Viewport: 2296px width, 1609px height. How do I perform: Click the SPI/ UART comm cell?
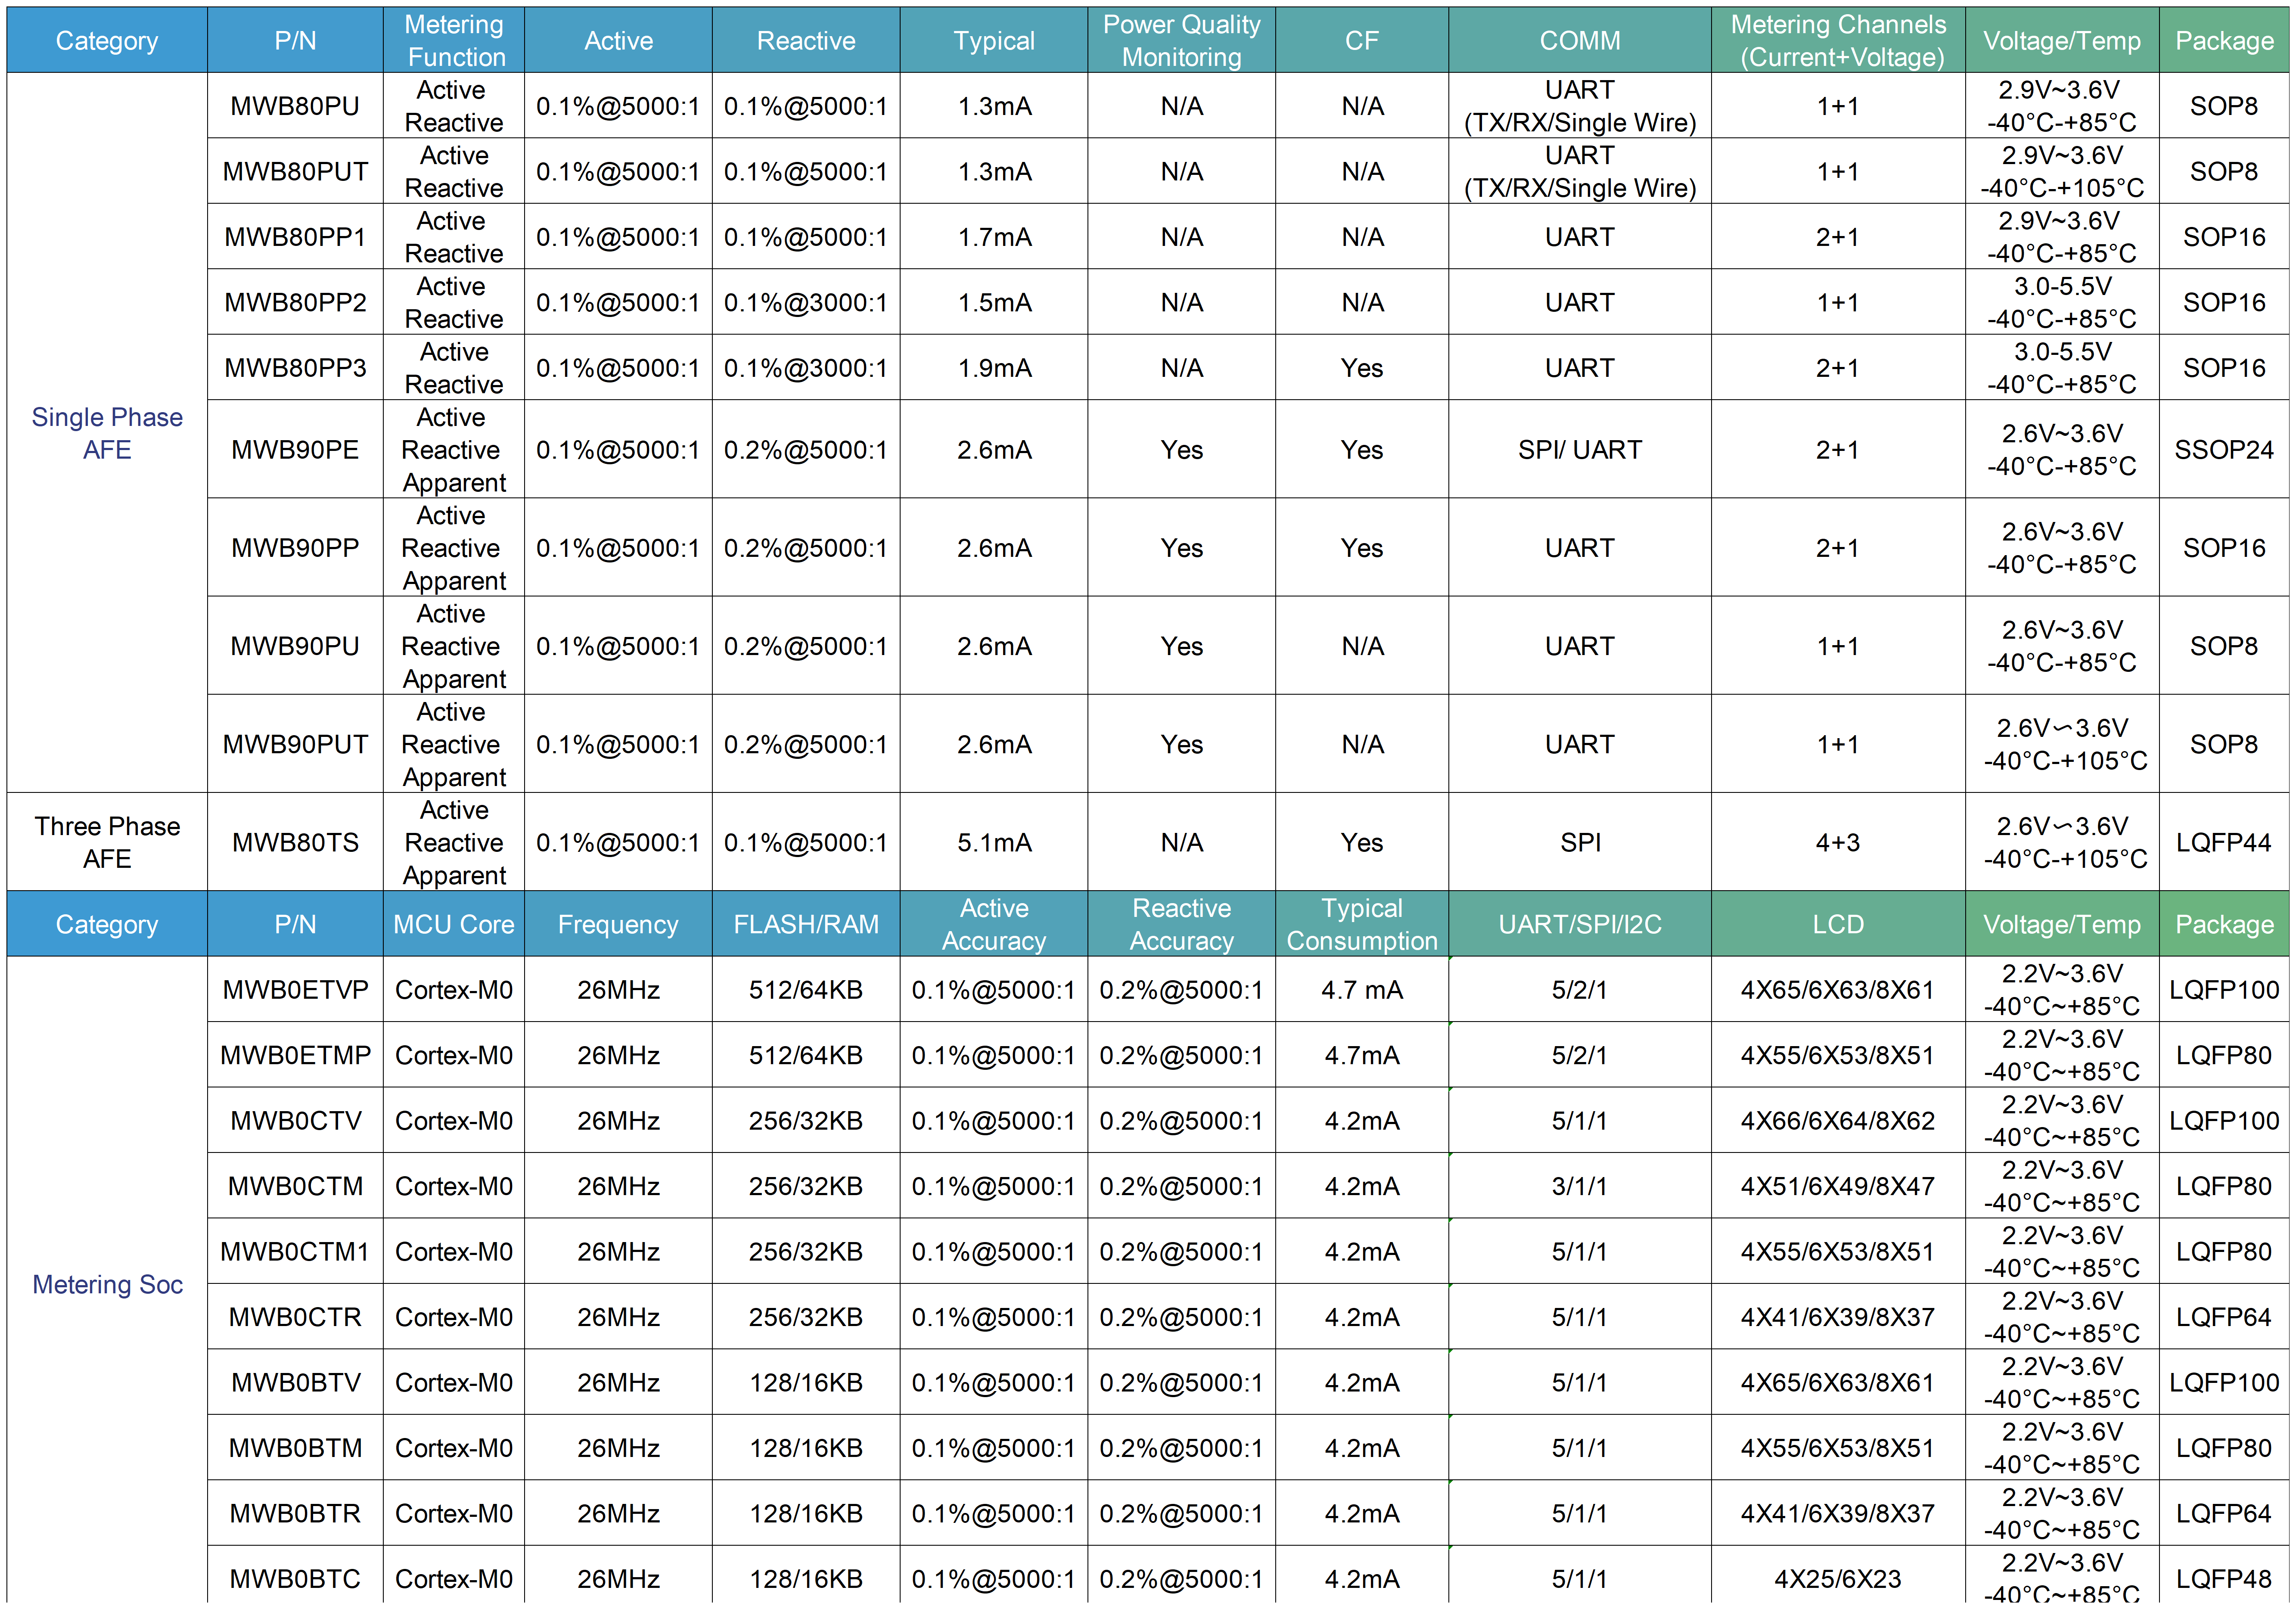[x=1580, y=450]
